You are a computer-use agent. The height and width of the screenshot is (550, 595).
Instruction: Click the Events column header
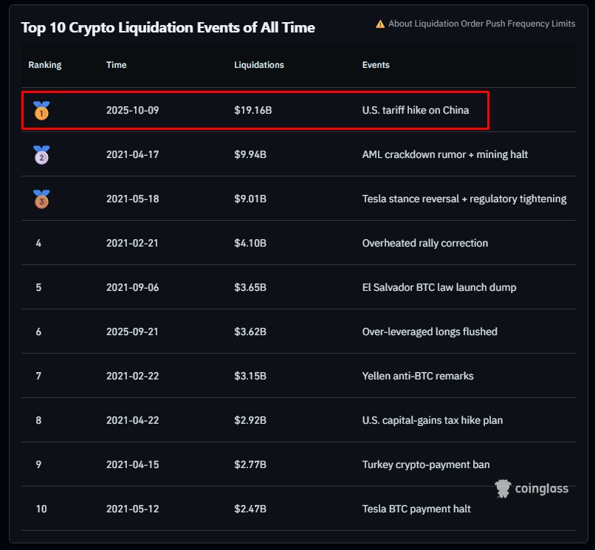tap(376, 65)
